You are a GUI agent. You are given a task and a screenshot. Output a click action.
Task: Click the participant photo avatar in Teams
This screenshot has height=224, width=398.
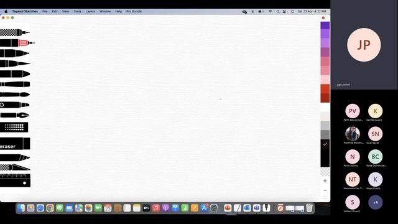(x=353, y=134)
